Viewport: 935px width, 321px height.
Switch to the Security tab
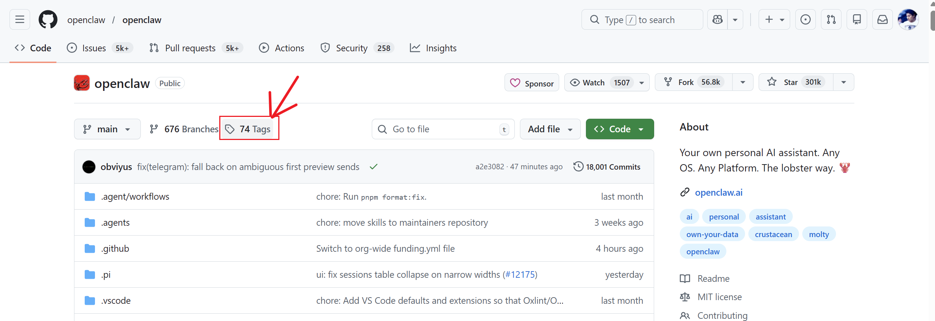click(x=357, y=48)
